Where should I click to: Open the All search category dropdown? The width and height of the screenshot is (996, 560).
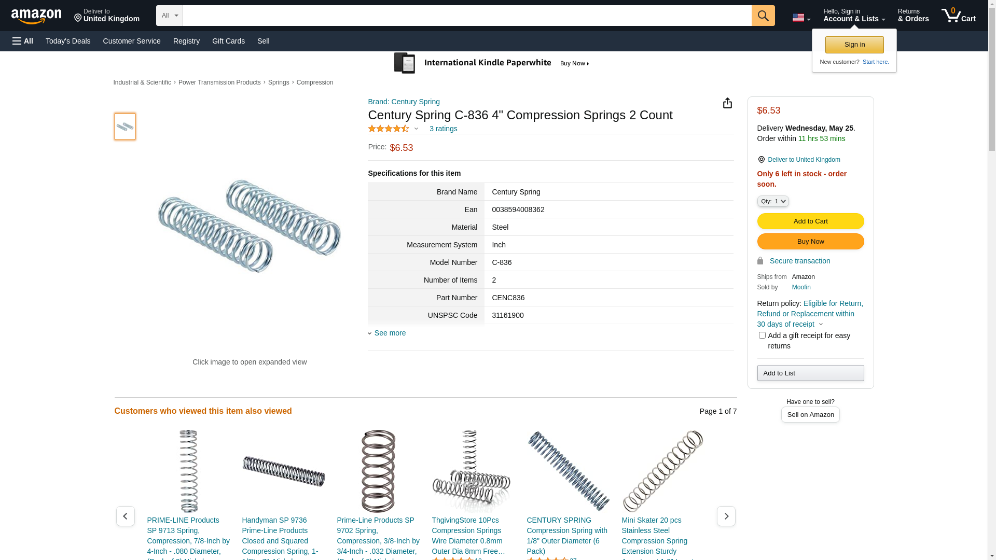[x=169, y=16]
